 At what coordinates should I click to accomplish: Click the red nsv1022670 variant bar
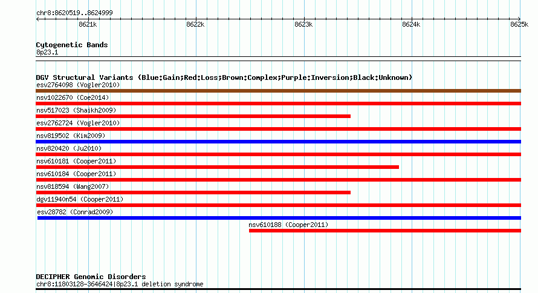(278, 104)
